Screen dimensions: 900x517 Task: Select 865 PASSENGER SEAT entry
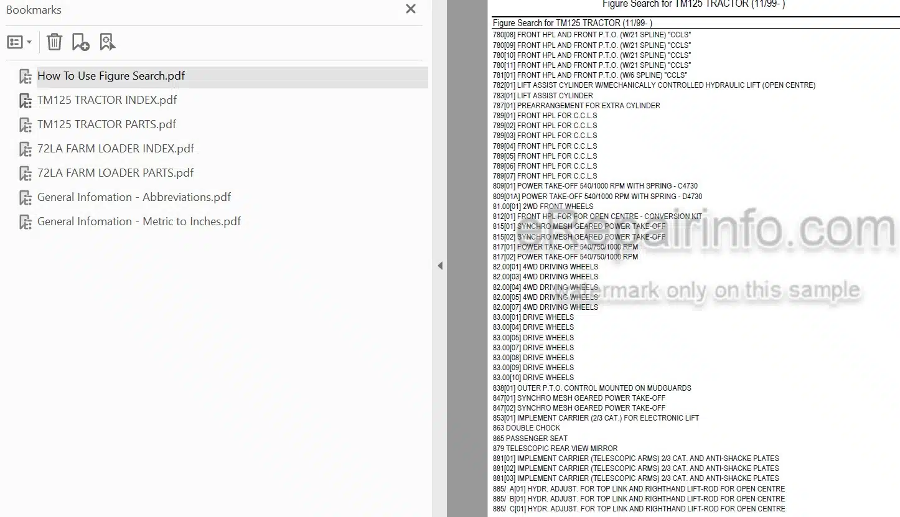click(x=530, y=439)
